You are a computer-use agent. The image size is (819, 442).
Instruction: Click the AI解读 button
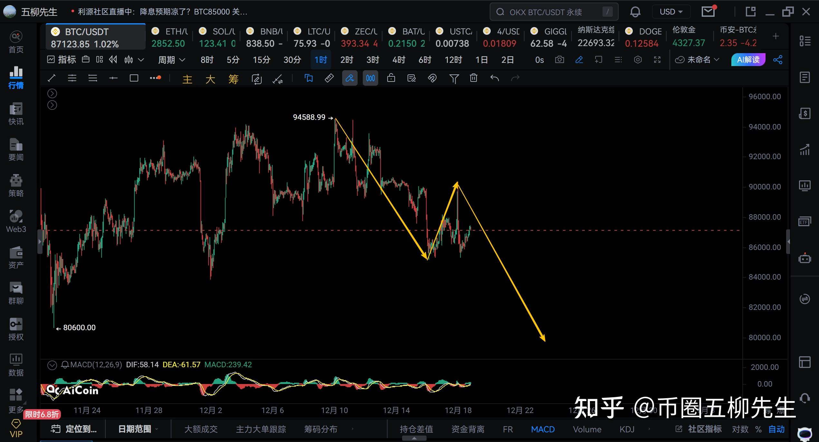(x=748, y=60)
